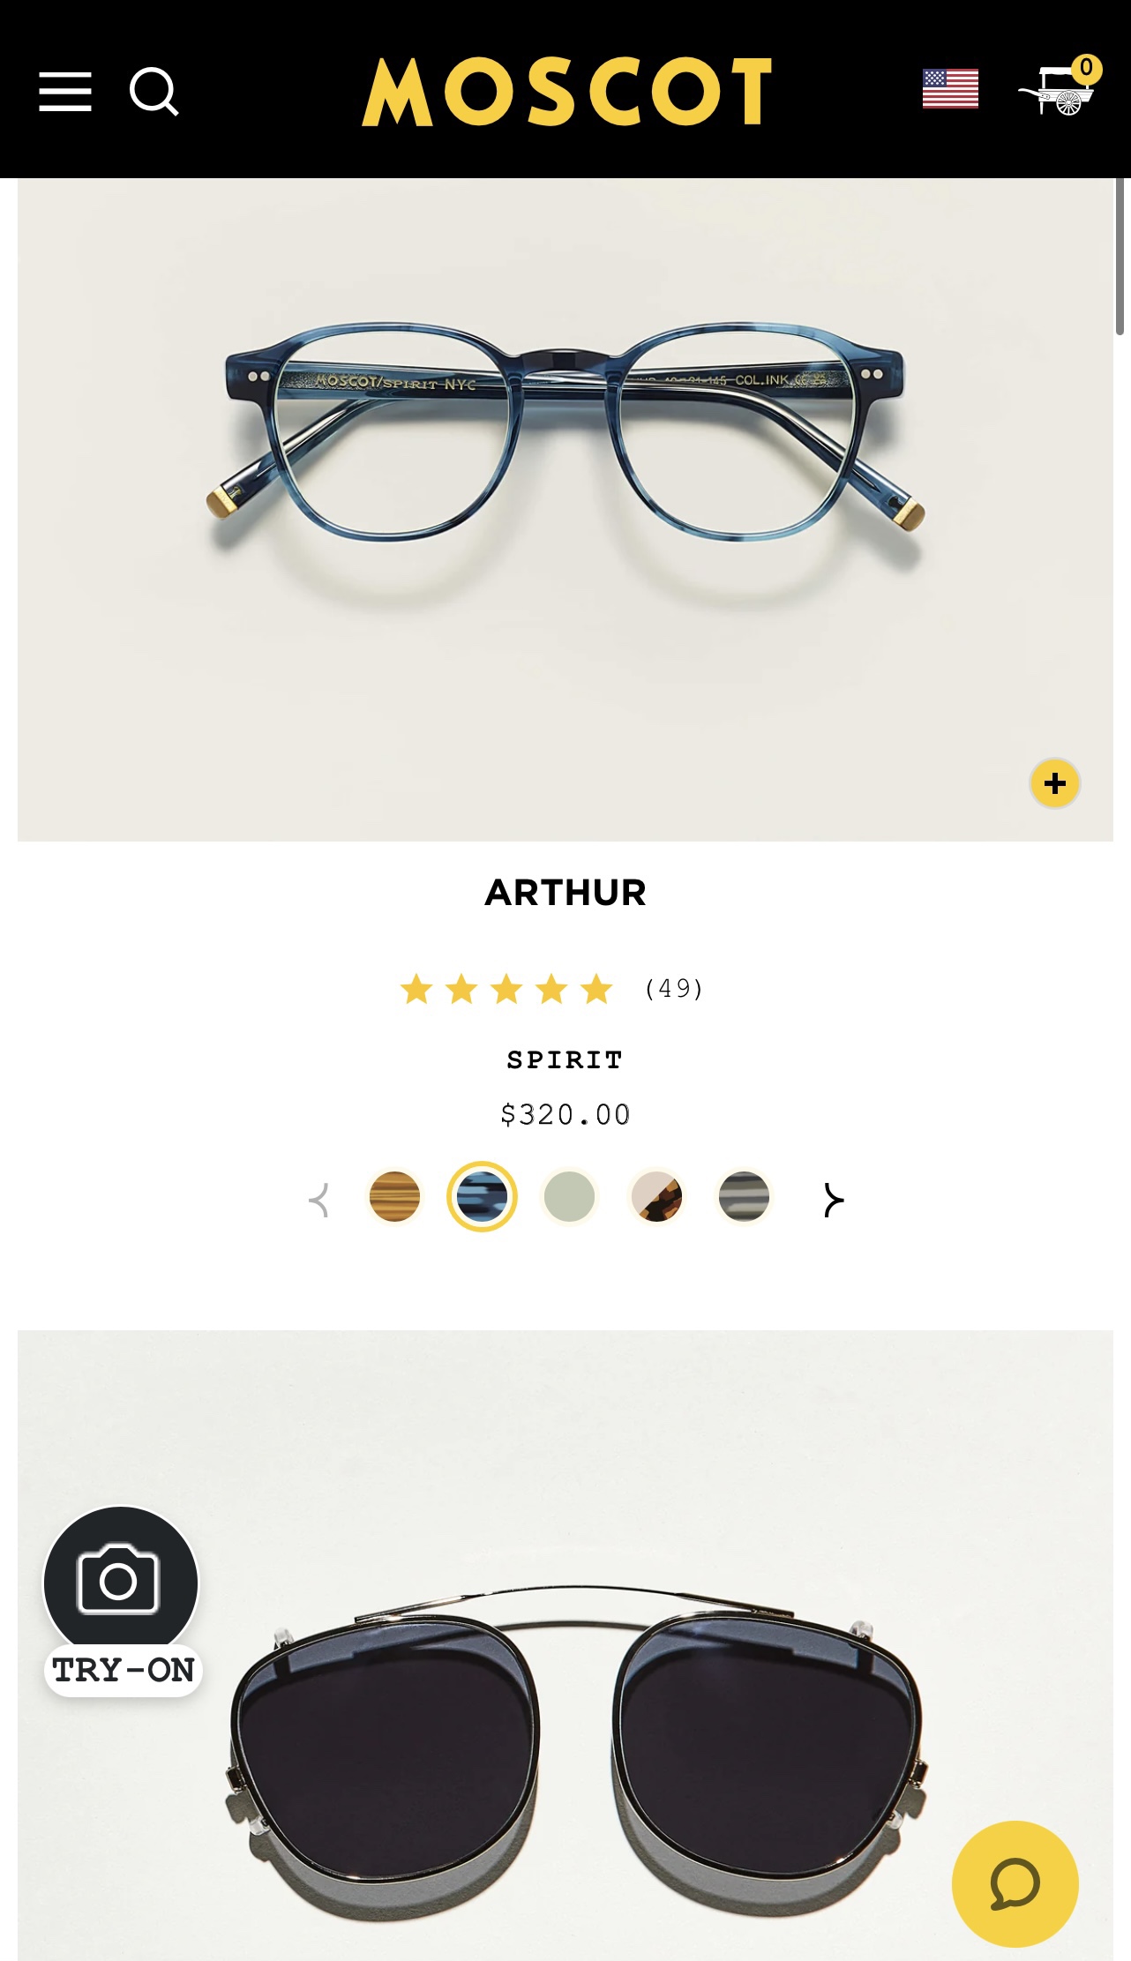Click the five-star rating row
This screenshot has height=1961, width=1131.
tap(506, 989)
